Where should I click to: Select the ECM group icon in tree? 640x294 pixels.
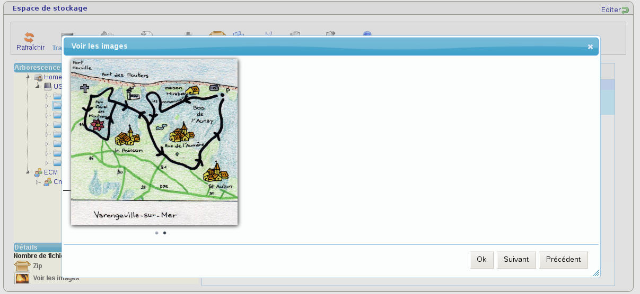[38, 172]
